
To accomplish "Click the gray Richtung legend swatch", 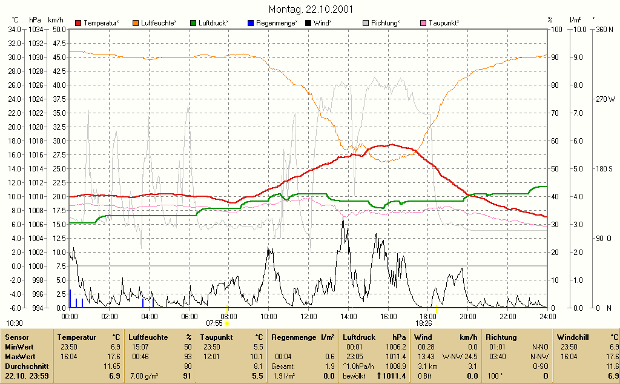I will (x=365, y=23).
